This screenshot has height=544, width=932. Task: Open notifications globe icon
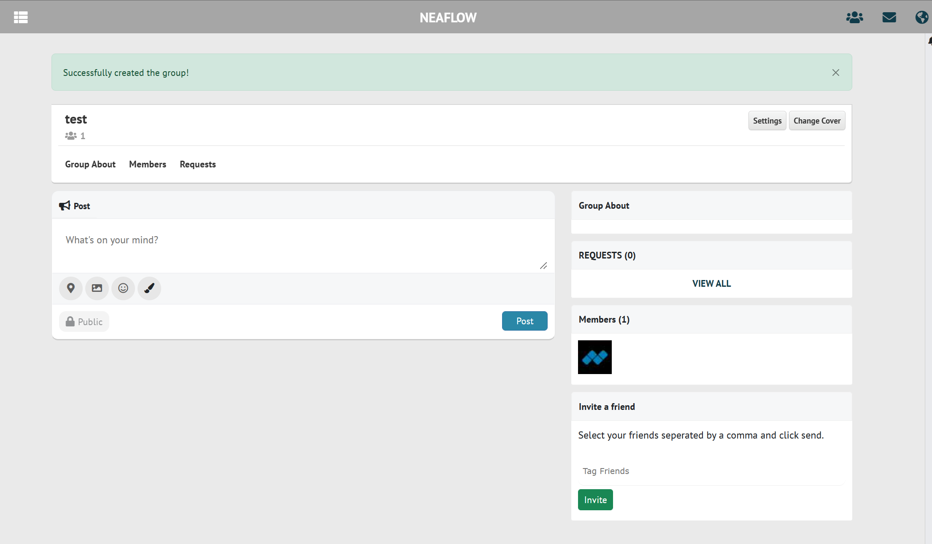tap(921, 17)
